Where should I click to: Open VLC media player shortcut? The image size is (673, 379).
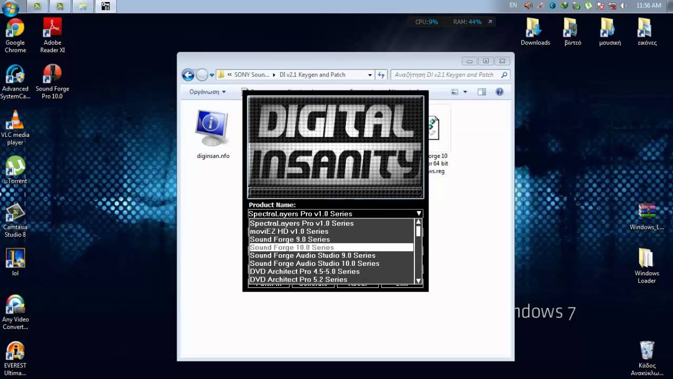pyautogui.click(x=15, y=128)
